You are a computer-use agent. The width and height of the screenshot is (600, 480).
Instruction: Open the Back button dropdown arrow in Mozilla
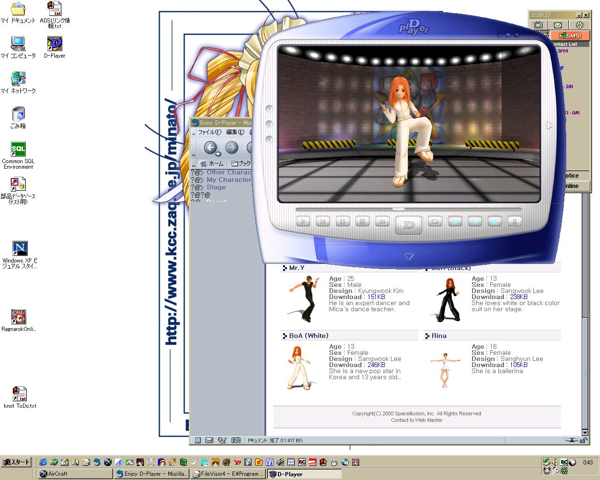[x=218, y=154]
